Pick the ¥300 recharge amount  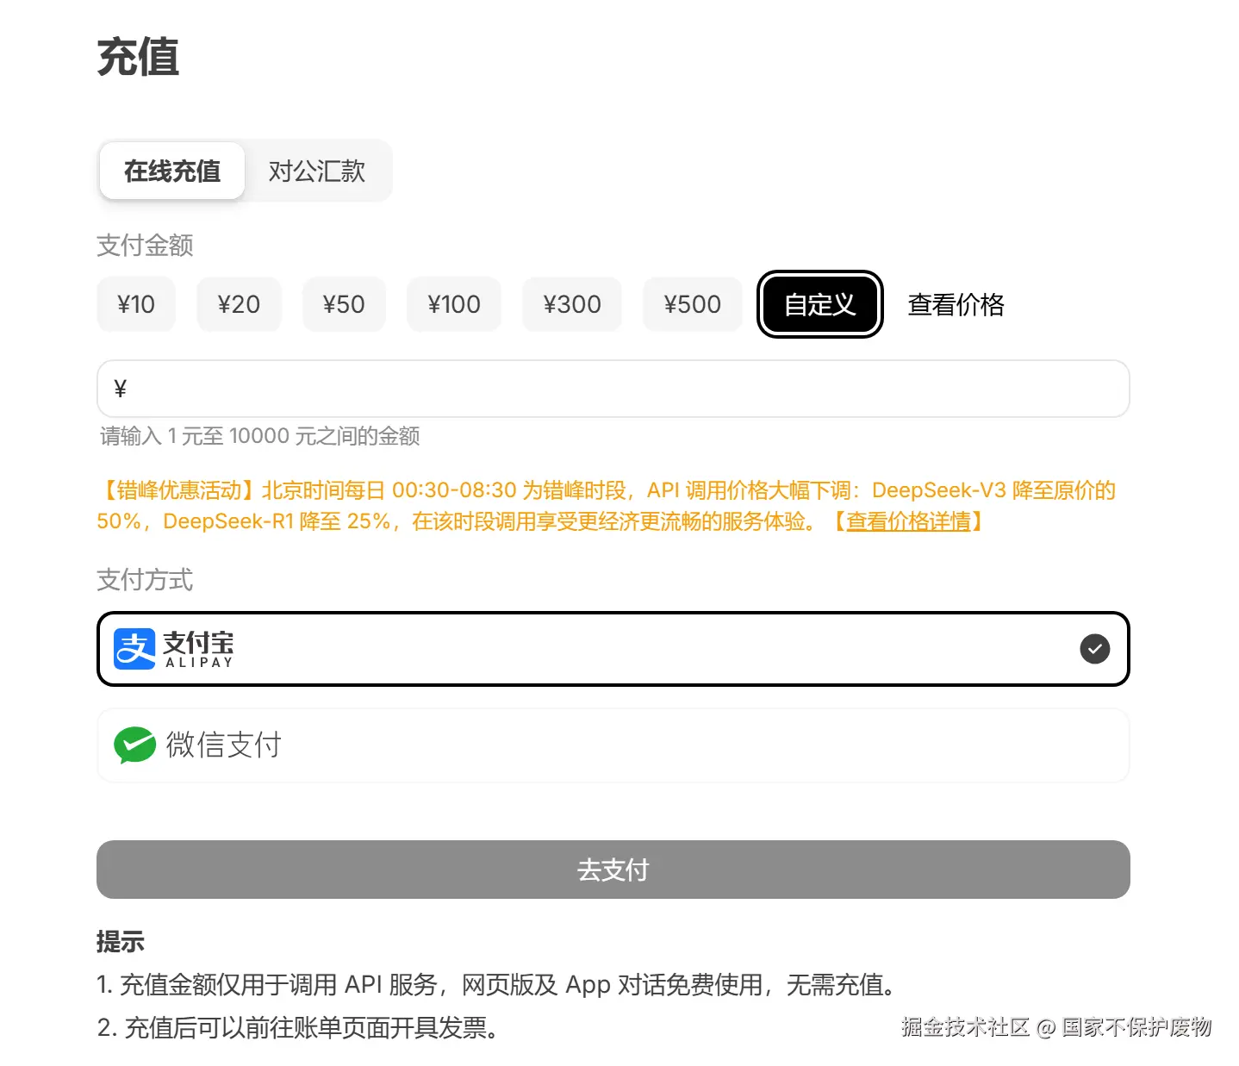click(572, 304)
